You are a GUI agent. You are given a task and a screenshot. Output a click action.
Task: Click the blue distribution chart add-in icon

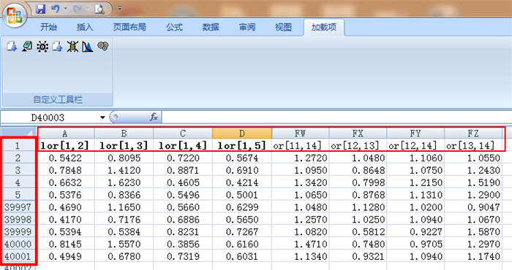(88, 47)
